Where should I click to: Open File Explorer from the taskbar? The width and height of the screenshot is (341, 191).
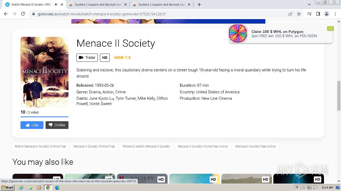coord(30,188)
